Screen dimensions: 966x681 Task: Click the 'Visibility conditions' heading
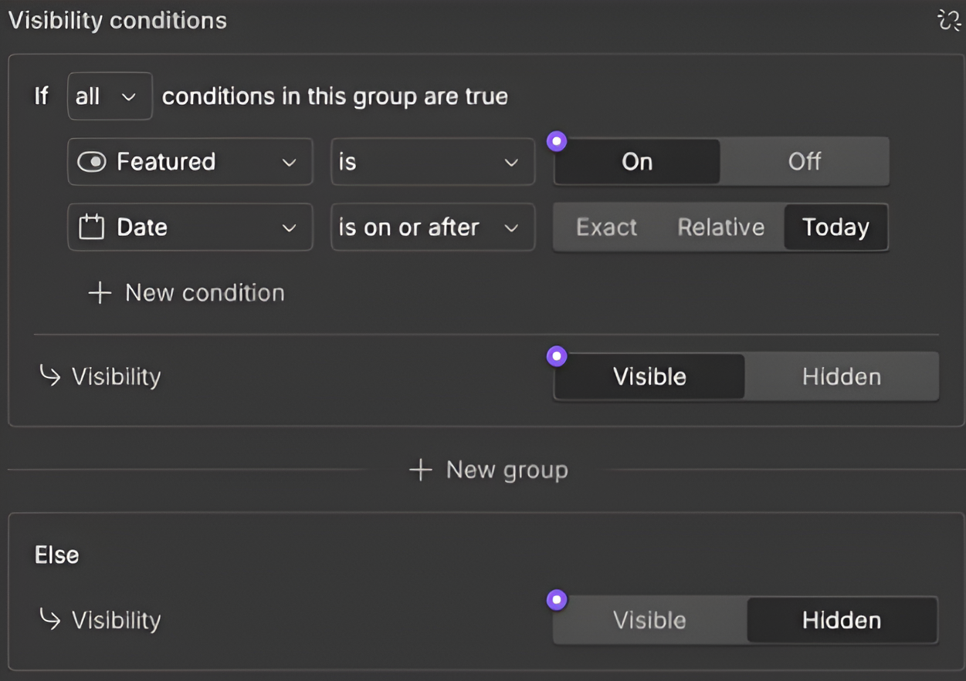coord(117,20)
